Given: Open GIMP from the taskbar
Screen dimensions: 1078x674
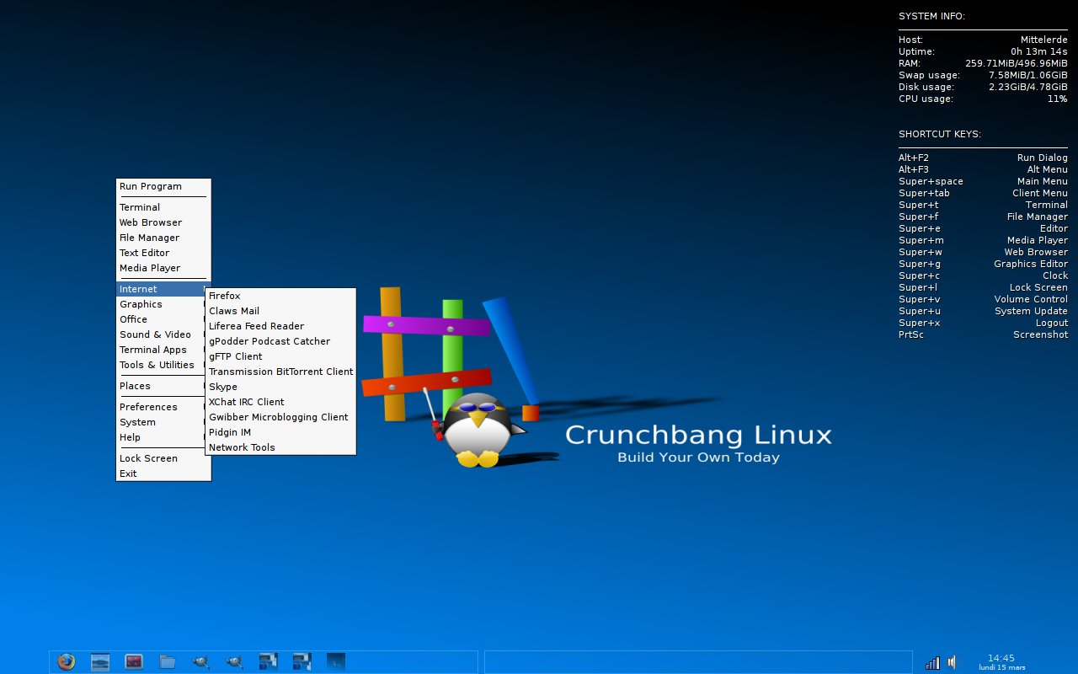Looking at the screenshot, I should pyautogui.click(x=200, y=661).
